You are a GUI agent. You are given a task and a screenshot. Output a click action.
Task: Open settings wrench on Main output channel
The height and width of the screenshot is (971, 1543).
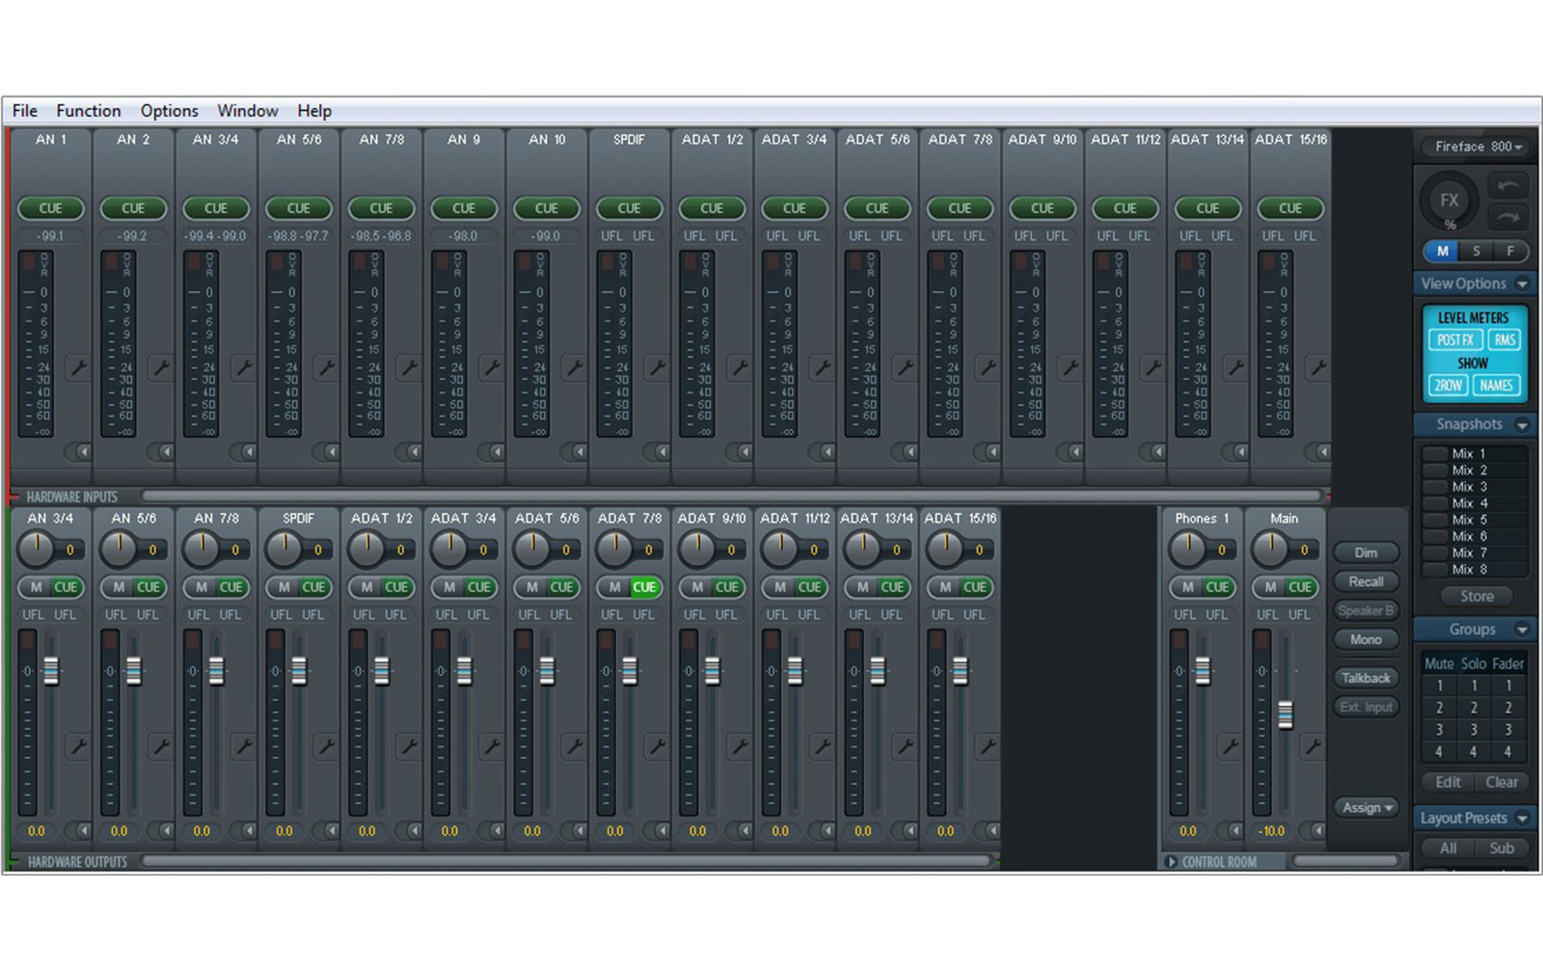click(x=1313, y=745)
